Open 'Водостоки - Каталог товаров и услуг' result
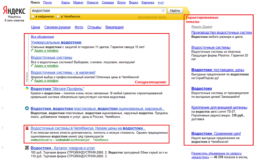 click(x=63, y=148)
